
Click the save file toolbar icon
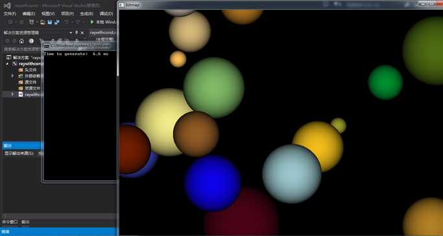[50, 22]
